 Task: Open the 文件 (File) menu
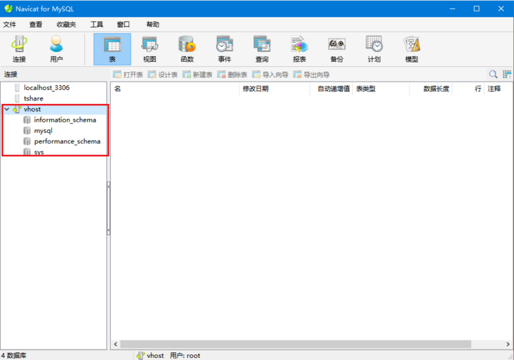click(x=10, y=25)
